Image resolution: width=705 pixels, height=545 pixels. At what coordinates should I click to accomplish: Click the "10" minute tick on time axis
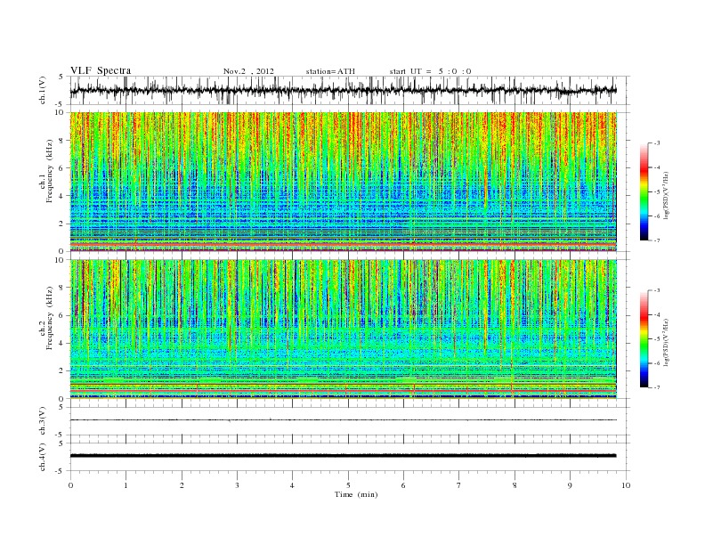626,485
